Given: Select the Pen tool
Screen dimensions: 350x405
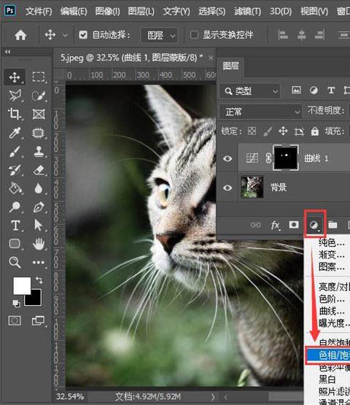Looking at the screenshot, I should click(39, 207).
